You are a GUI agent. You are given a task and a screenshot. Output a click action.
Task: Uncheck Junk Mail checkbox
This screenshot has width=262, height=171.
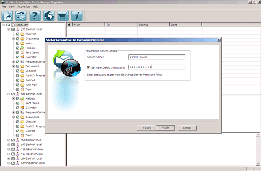coord(18,85)
